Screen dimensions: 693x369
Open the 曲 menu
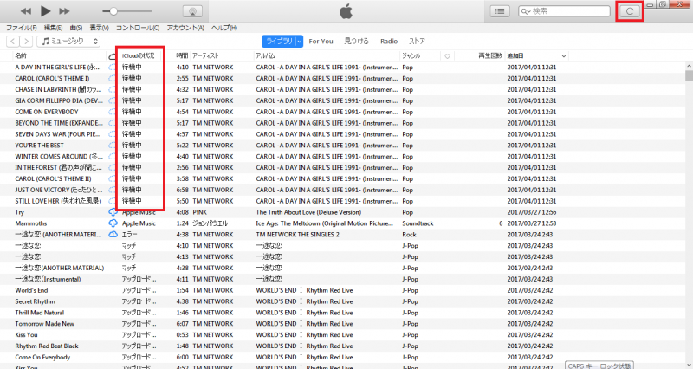[x=76, y=28]
